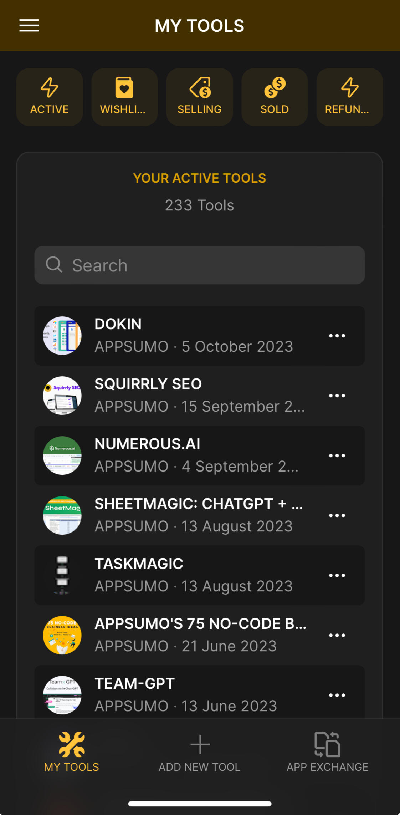Show three-dot menu for TaskMagic
This screenshot has width=400, height=815.
click(337, 575)
